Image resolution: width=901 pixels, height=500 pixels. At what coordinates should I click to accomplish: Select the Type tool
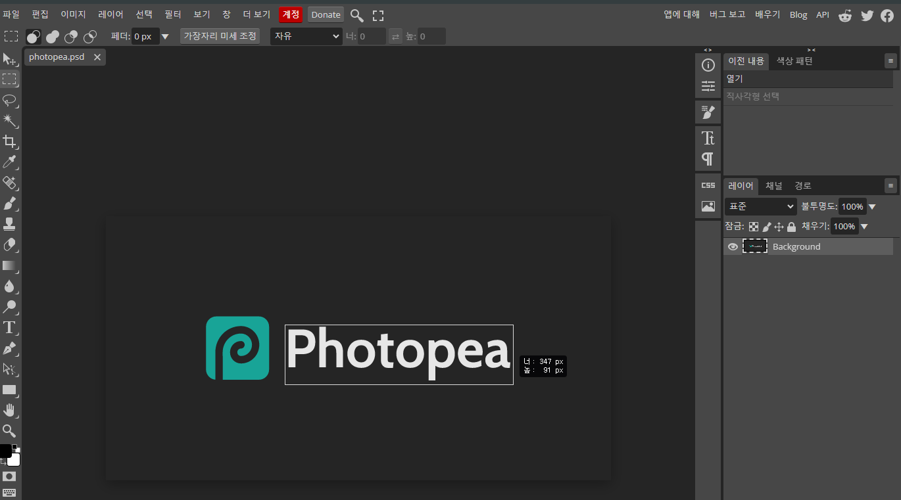pos(10,327)
